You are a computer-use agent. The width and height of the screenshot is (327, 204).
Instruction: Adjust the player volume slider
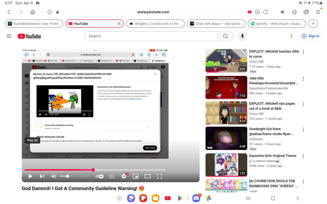(66, 176)
